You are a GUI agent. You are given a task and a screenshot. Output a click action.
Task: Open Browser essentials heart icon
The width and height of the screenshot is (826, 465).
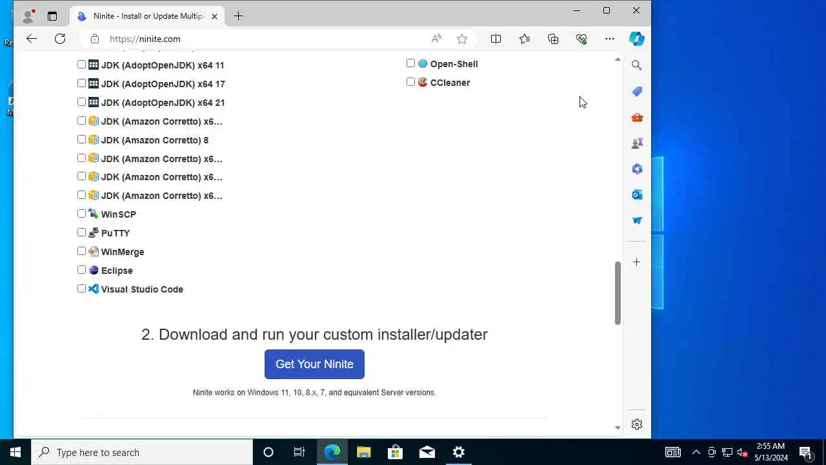pyautogui.click(x=581, y=39)
